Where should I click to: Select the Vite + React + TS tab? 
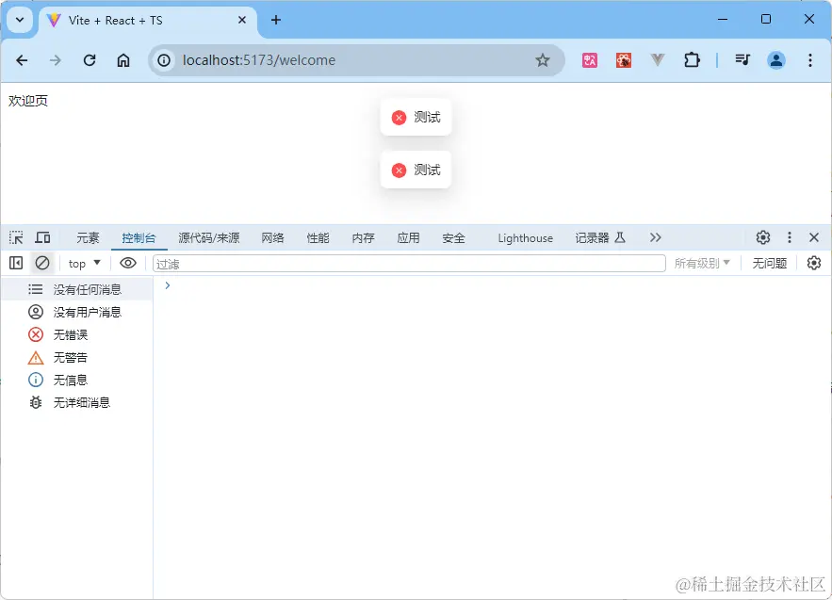pos(146,20)
